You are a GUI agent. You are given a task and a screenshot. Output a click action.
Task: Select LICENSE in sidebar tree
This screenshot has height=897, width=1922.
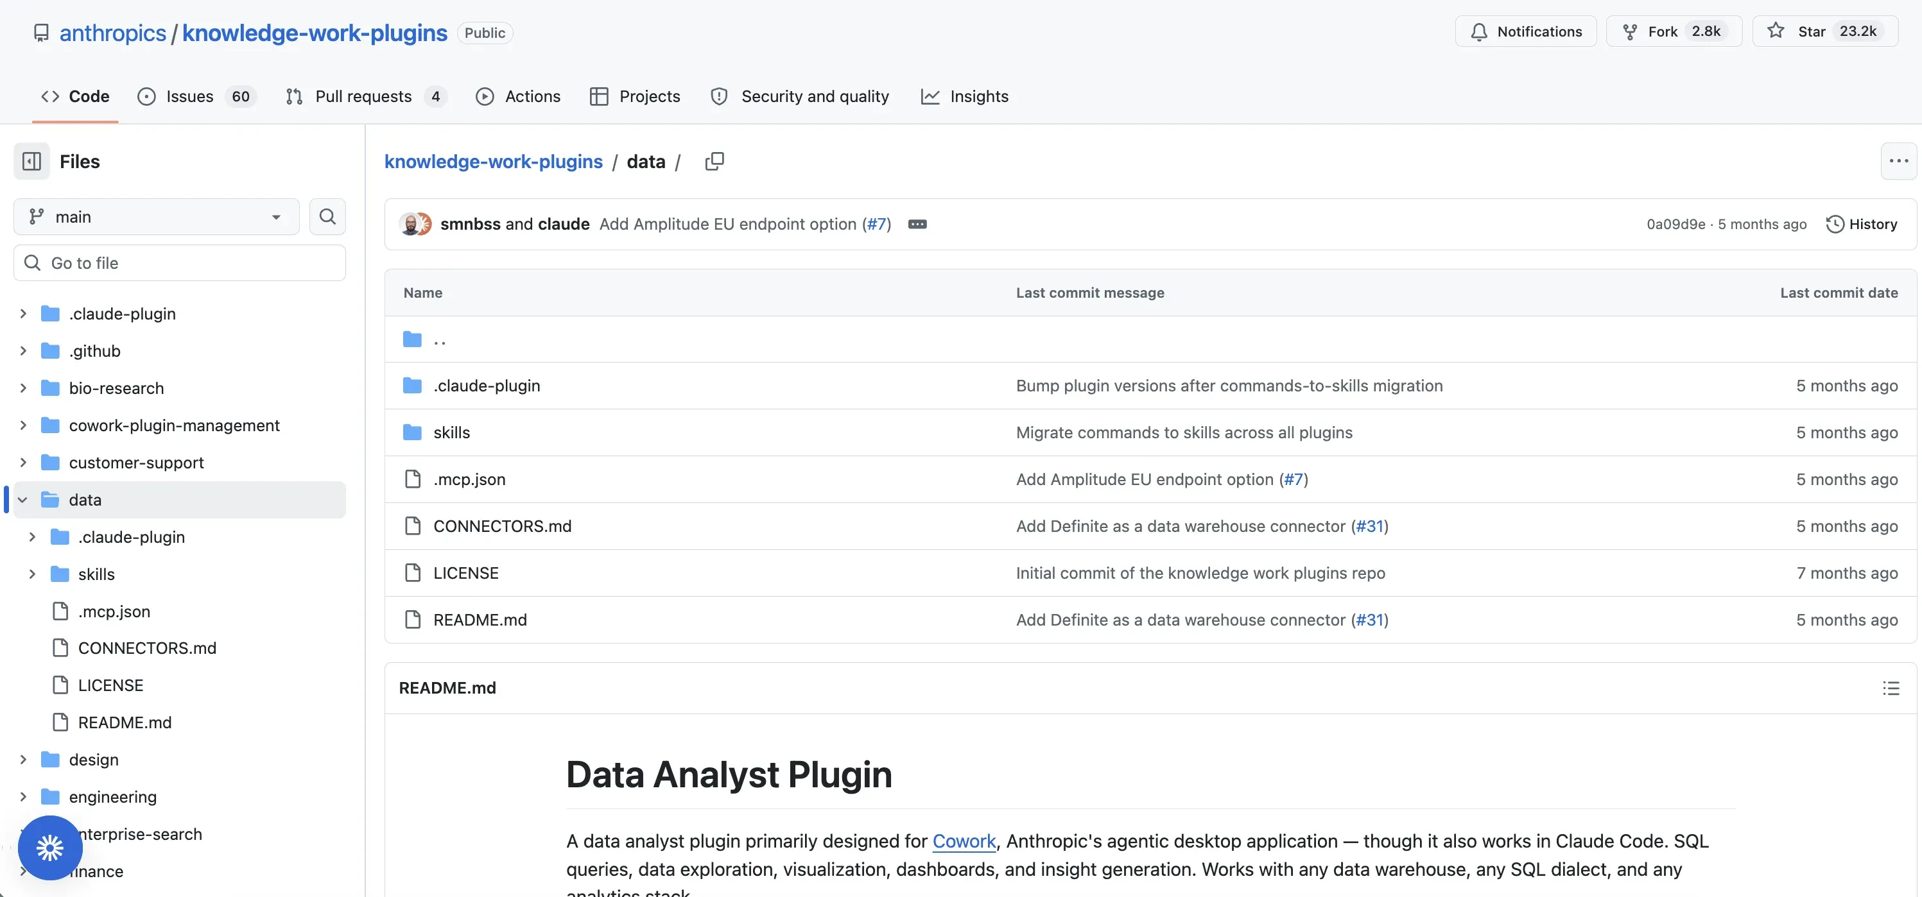click(x=110, y=685)
